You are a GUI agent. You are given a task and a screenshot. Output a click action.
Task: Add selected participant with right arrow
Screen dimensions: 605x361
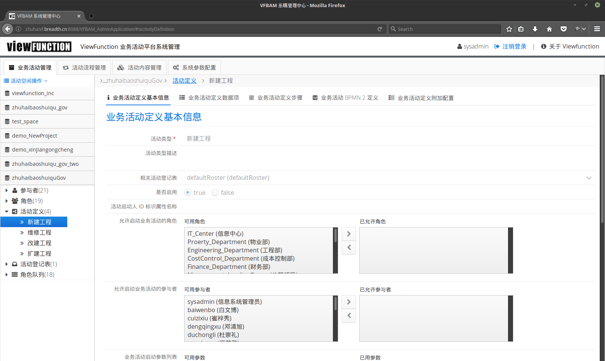point(349,302)
